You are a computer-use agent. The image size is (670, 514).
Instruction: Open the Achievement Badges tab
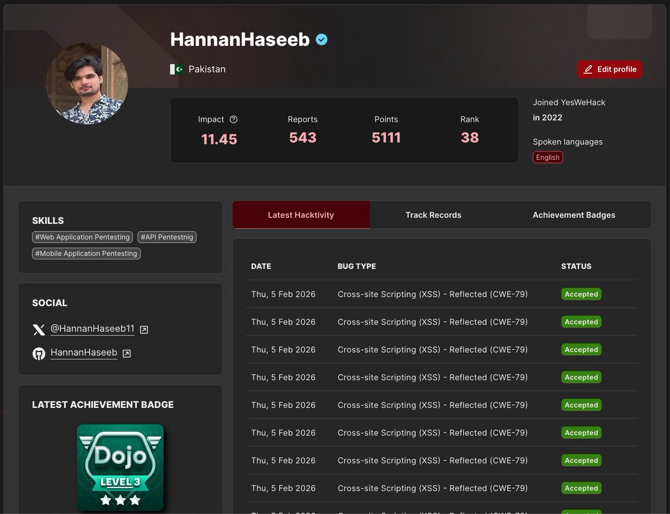(x=573, y=215)
